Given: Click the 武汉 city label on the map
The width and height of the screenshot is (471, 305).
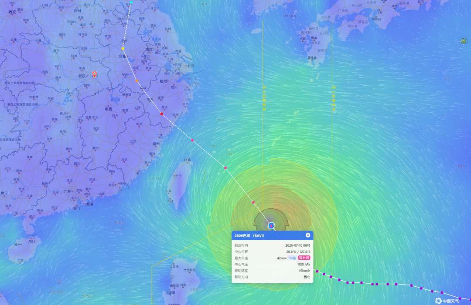Looking at the screenshot, I should coord(82,76).
